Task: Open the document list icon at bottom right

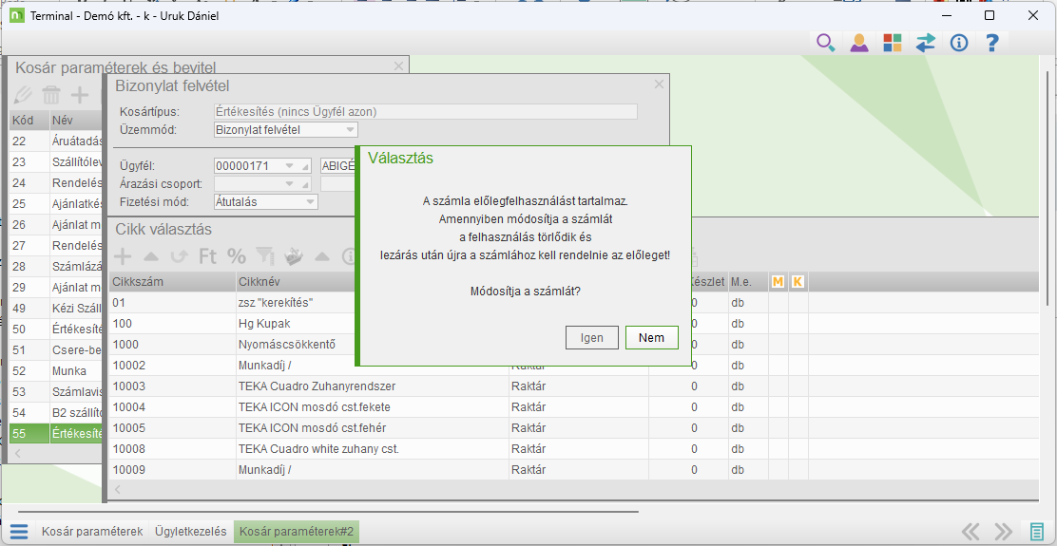Action: click(1035, 532)
